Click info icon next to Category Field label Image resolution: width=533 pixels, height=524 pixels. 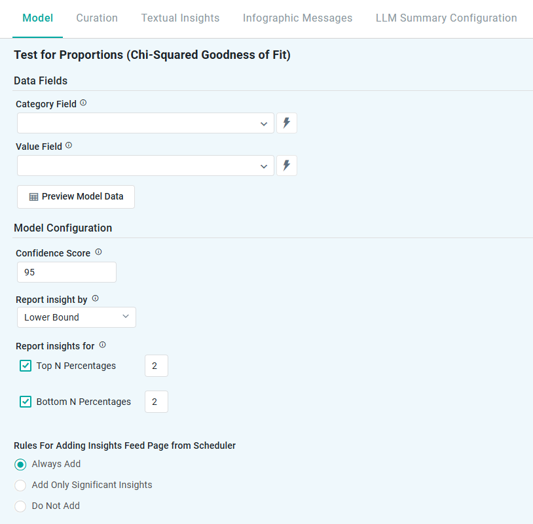(83, 103)
